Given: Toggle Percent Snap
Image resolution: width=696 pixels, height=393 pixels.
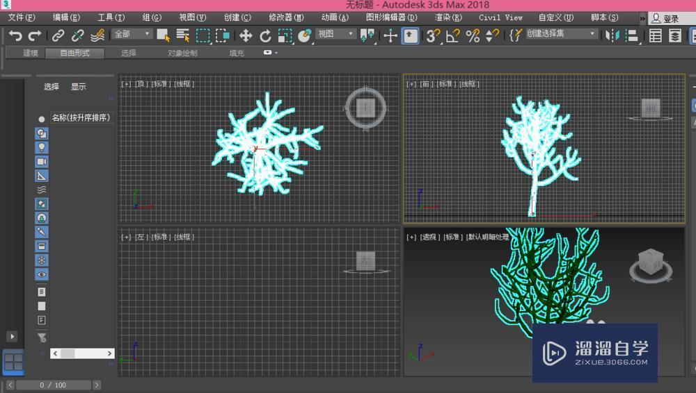Looking at the screenshot, I should (473, 35).
